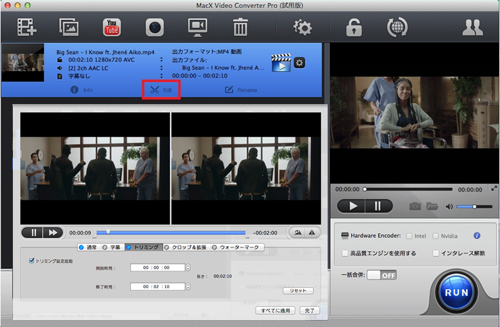Viewport: 500px width, 327px height.
Task: Enable Intel hardware encoder
Action: pyautogui.click(x=409, y=236)
